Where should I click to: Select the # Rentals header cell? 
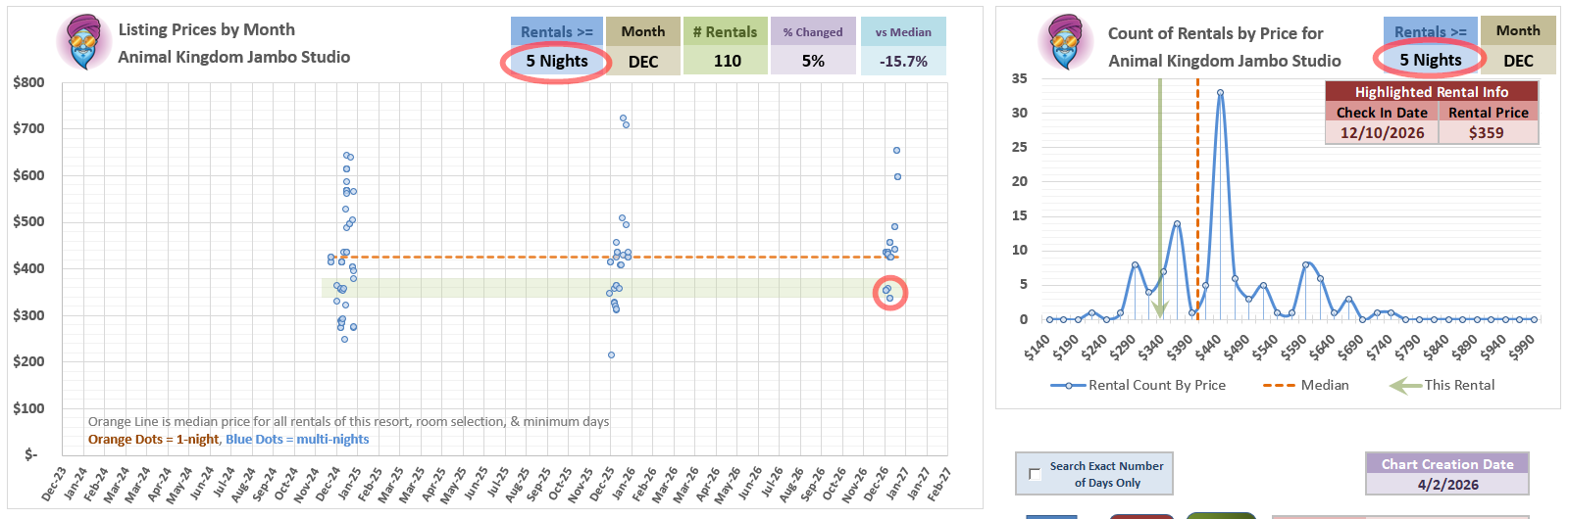click(726, 31)
